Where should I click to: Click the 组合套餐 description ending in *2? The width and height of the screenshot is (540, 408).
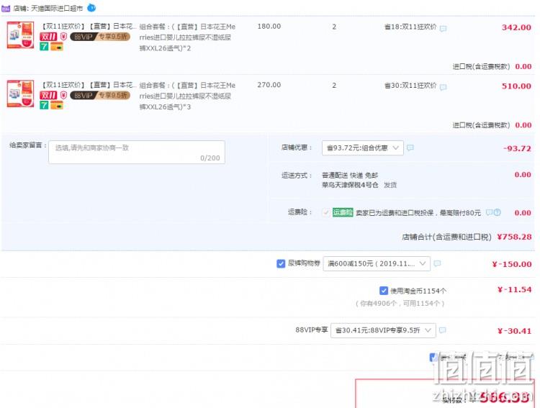[x=187, y=37]
